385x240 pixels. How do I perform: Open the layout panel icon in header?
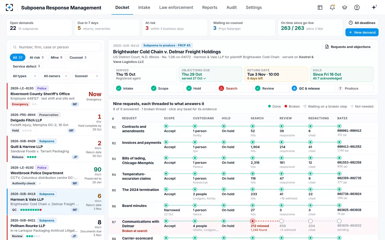click(320, 7)
